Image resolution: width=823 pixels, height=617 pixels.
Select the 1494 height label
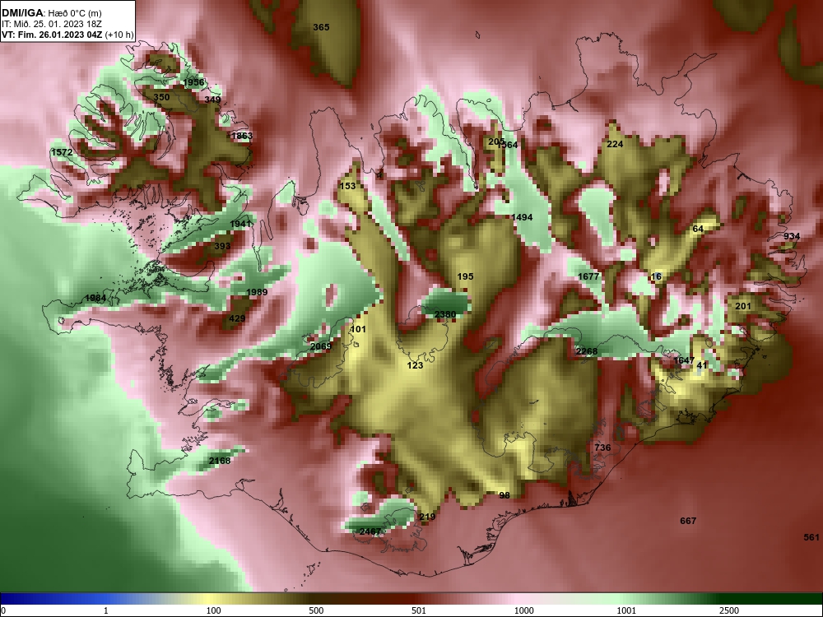[523, 217]
